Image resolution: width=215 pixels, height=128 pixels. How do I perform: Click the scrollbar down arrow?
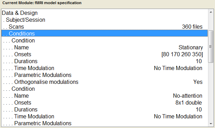(x=211, y=124)
